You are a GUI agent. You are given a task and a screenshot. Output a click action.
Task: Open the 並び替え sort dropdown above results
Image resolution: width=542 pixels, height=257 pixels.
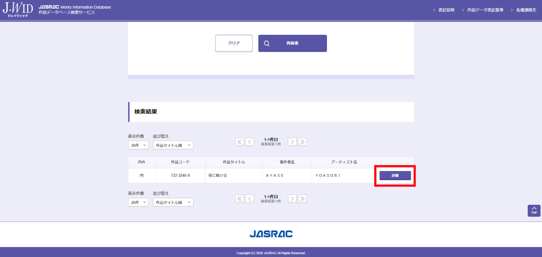point(173,145)
